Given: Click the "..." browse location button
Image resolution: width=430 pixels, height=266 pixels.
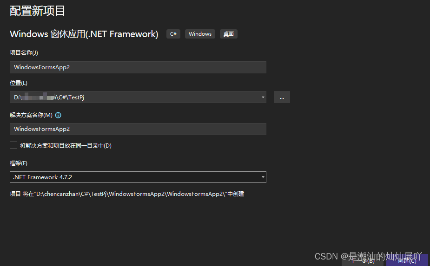Looking at the screenshot, I should pos(282,97).
